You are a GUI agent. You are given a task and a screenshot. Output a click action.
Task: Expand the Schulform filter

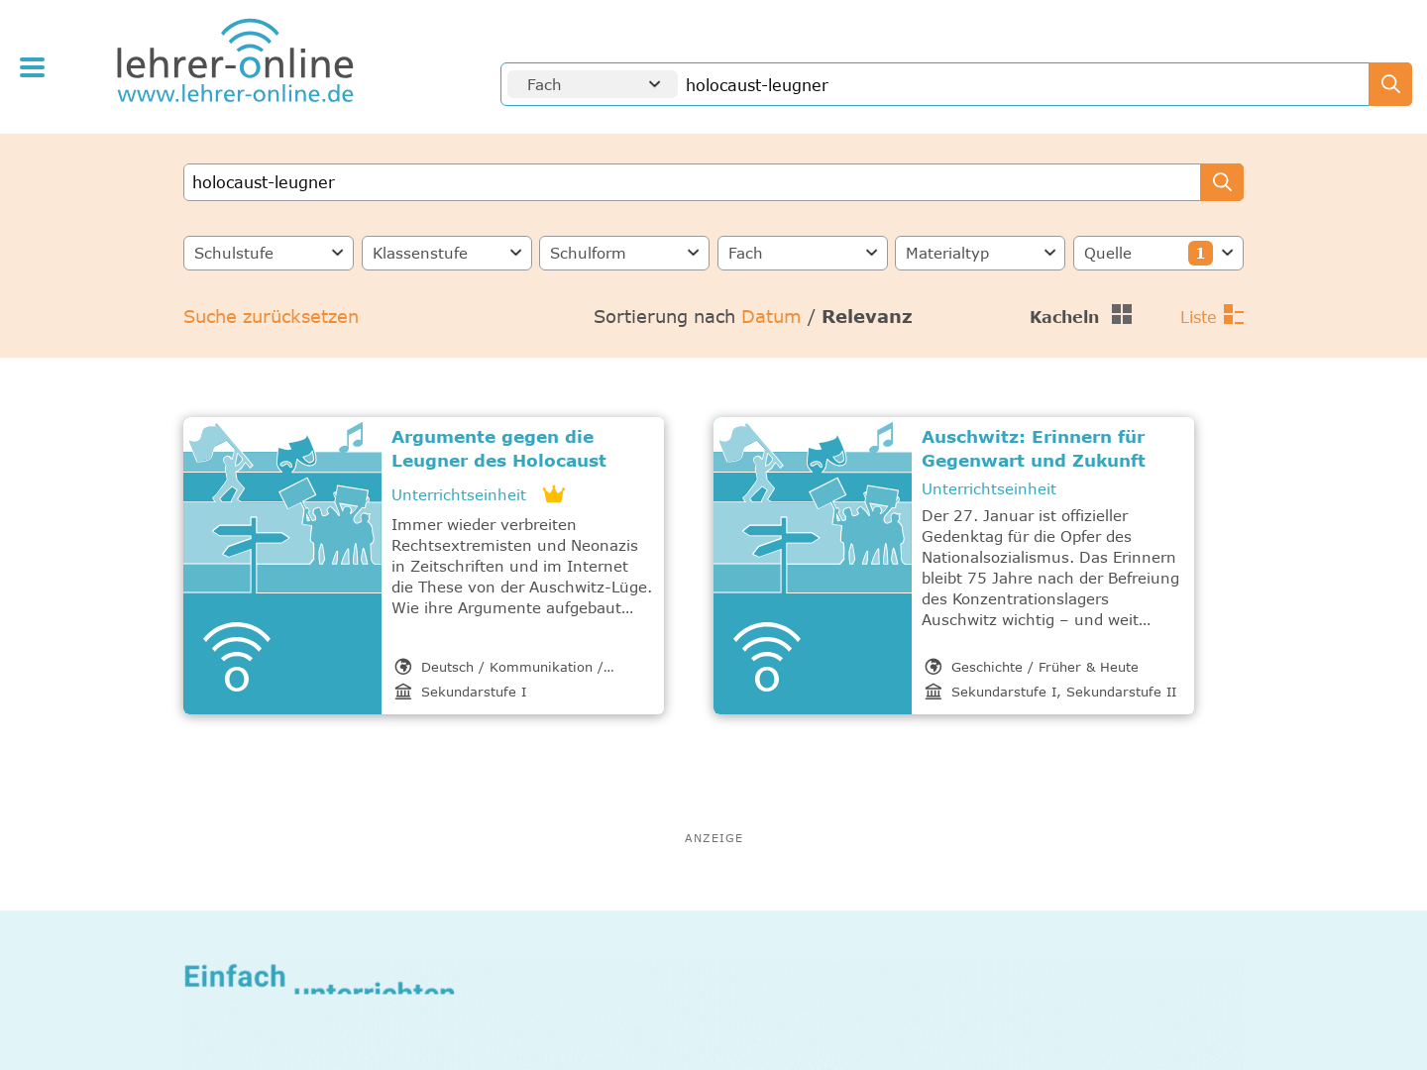624,253
